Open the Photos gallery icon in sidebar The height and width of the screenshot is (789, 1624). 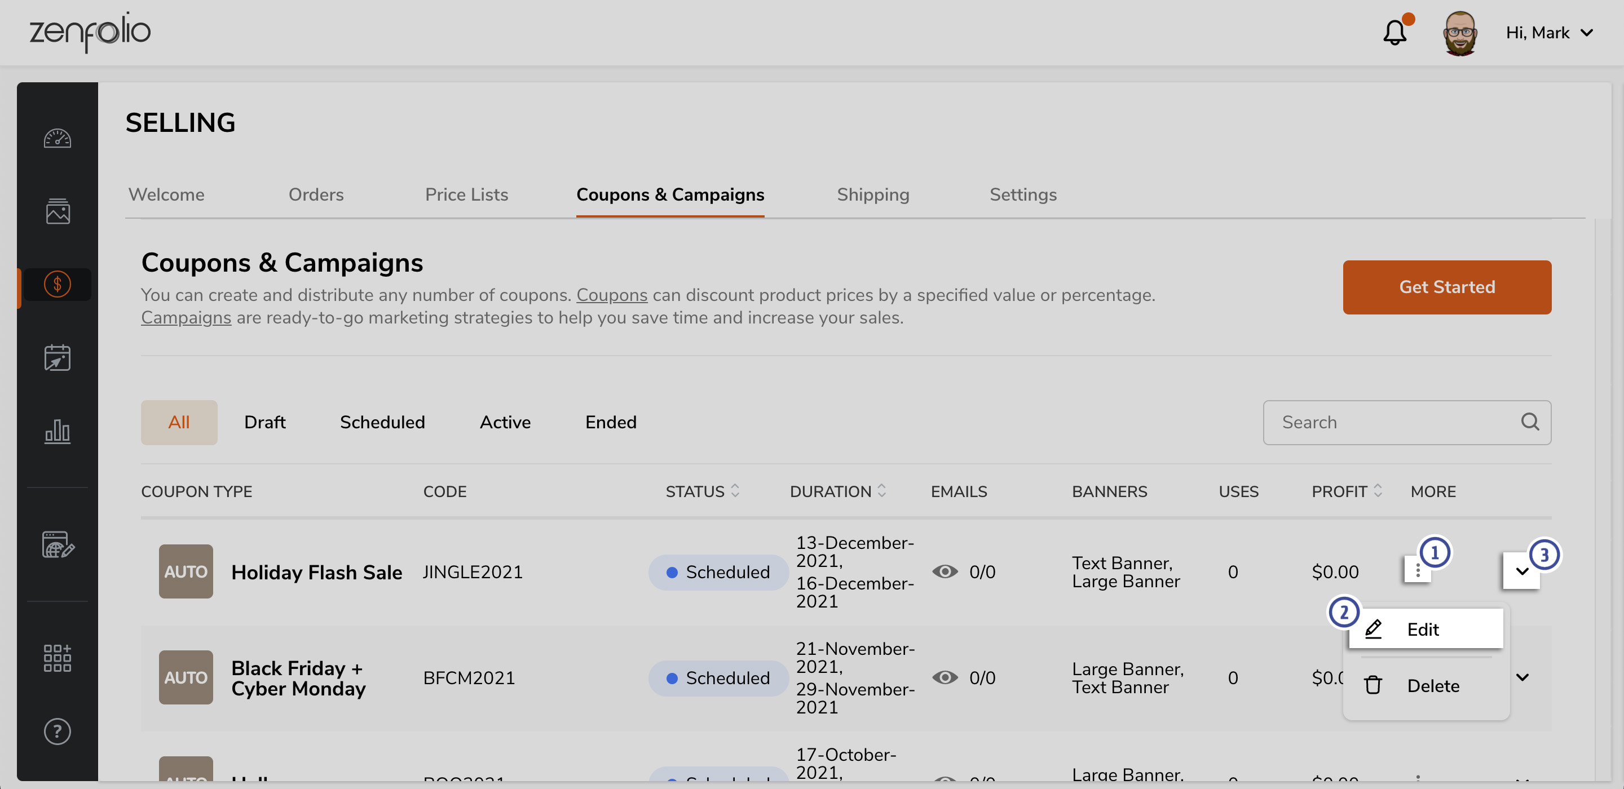coord(58,212)
